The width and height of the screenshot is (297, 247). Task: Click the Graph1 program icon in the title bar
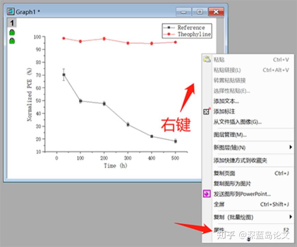pyautogui.click(x=11, y=11)
